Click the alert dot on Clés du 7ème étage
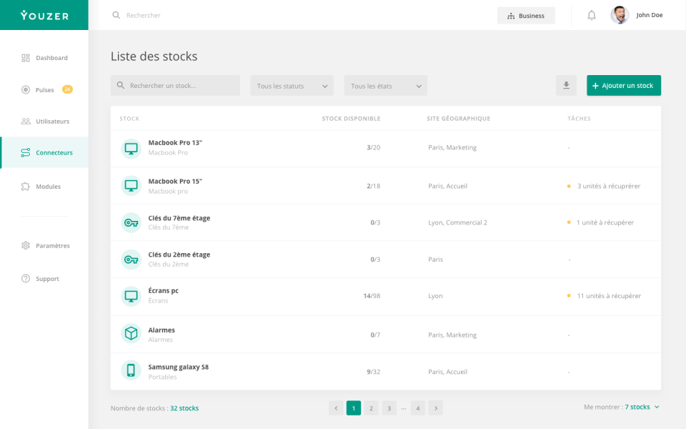 (568, 222)
